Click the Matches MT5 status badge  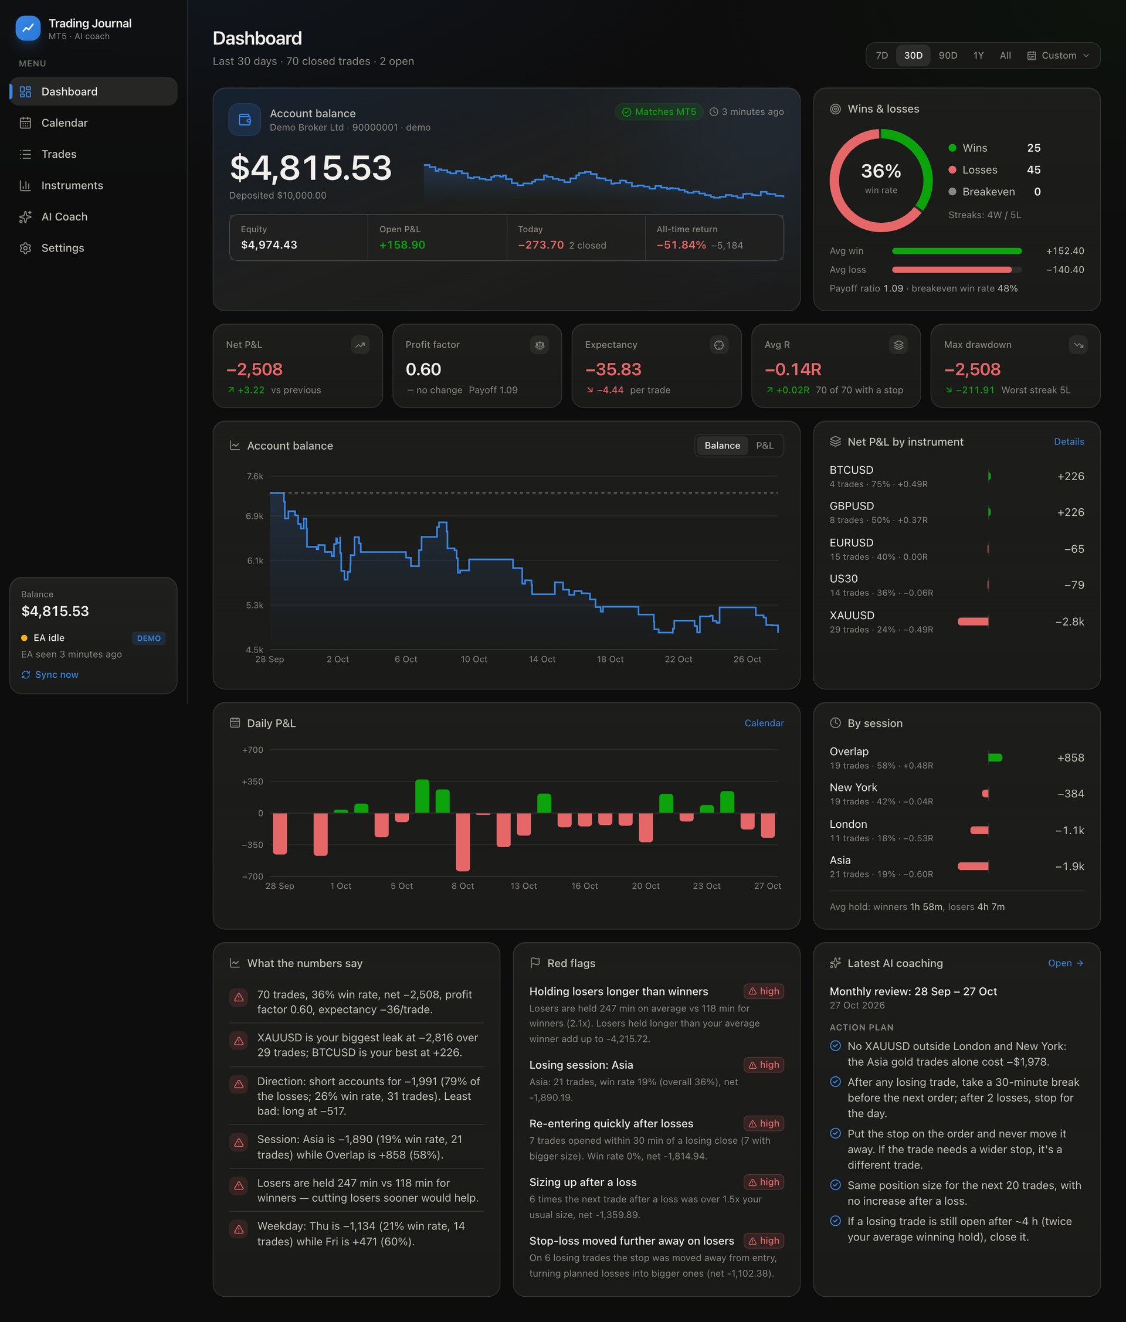coord(659,111)
